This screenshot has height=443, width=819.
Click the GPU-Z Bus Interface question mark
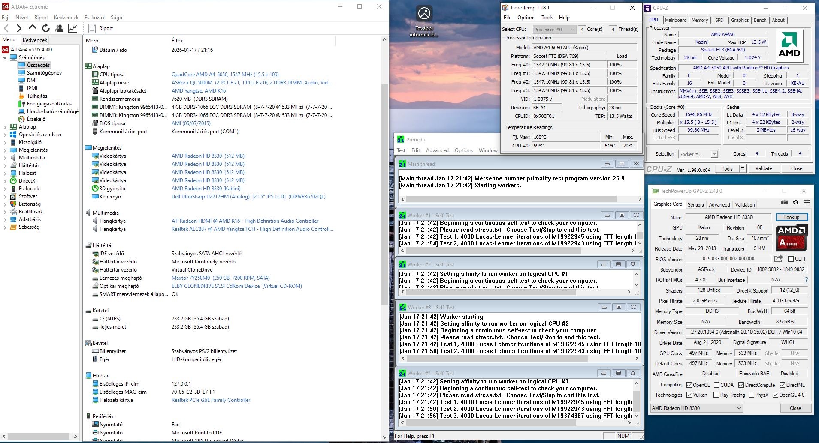(x=807, y=280)
